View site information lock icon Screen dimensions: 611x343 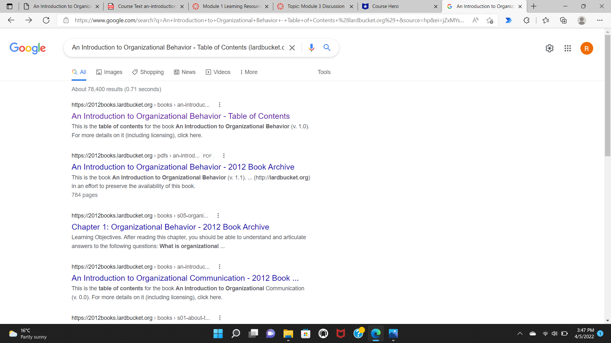pos(66,20)
